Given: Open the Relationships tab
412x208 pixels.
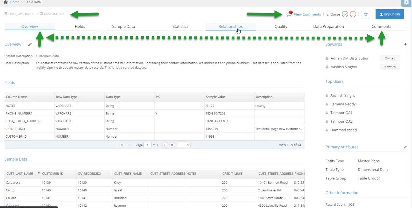Looking at the screenshot, I should pyautogui.click(x=231, y=26).
